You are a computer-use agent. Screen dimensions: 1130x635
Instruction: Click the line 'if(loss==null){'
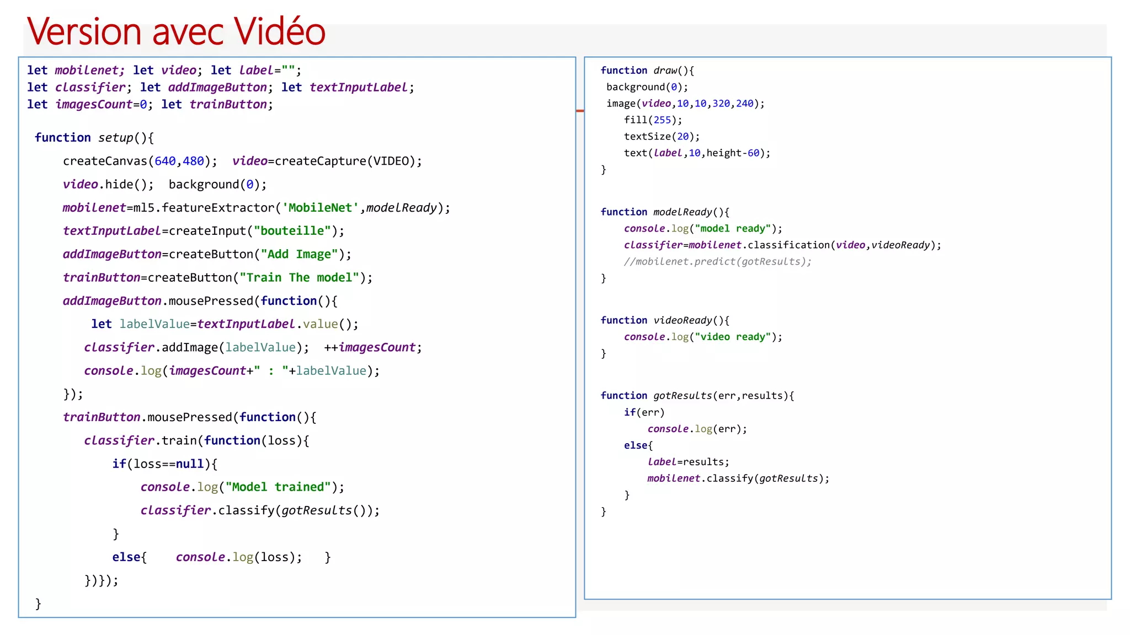(x=165, y=464)
